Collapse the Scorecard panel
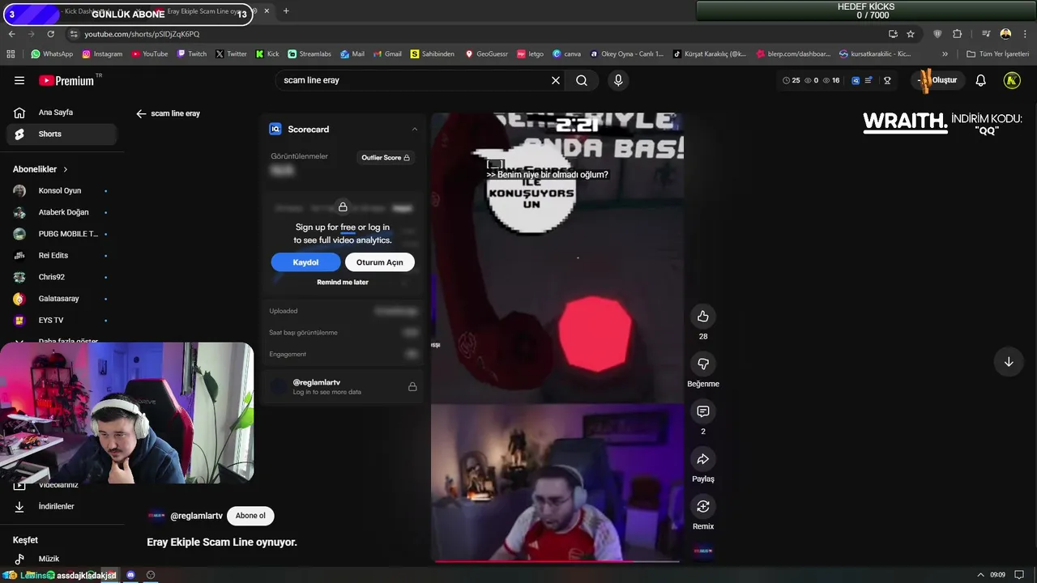This screenshot has height=583, width=1037. [415, 130]
